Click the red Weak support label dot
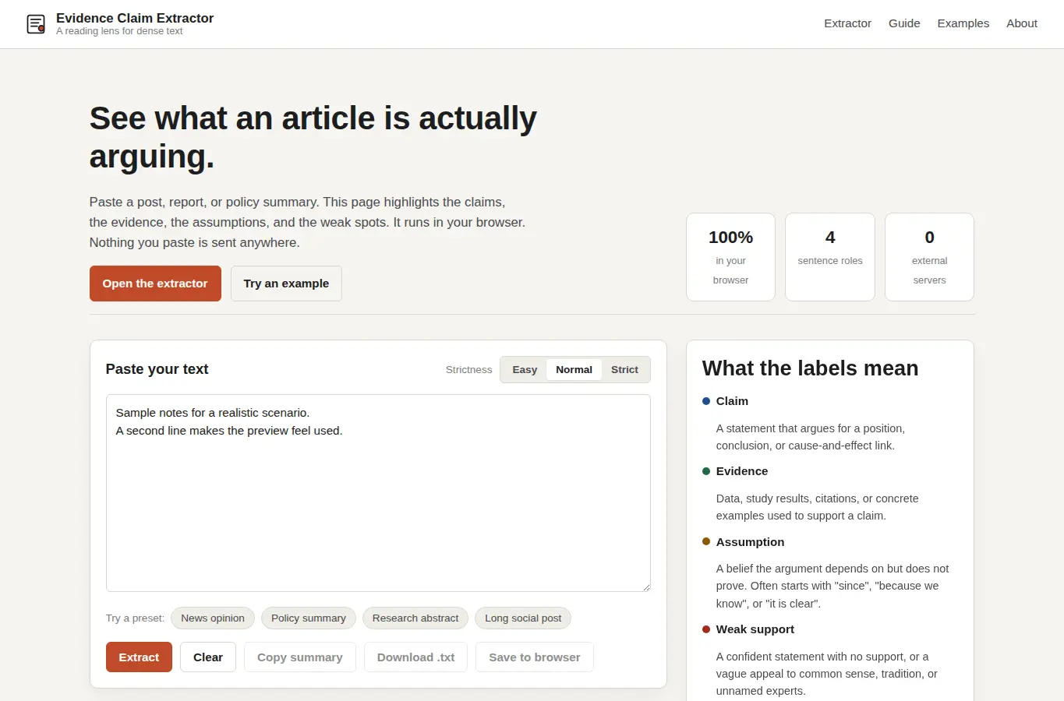The width and height of the screenshot is (1064, 701). point(706,629)
